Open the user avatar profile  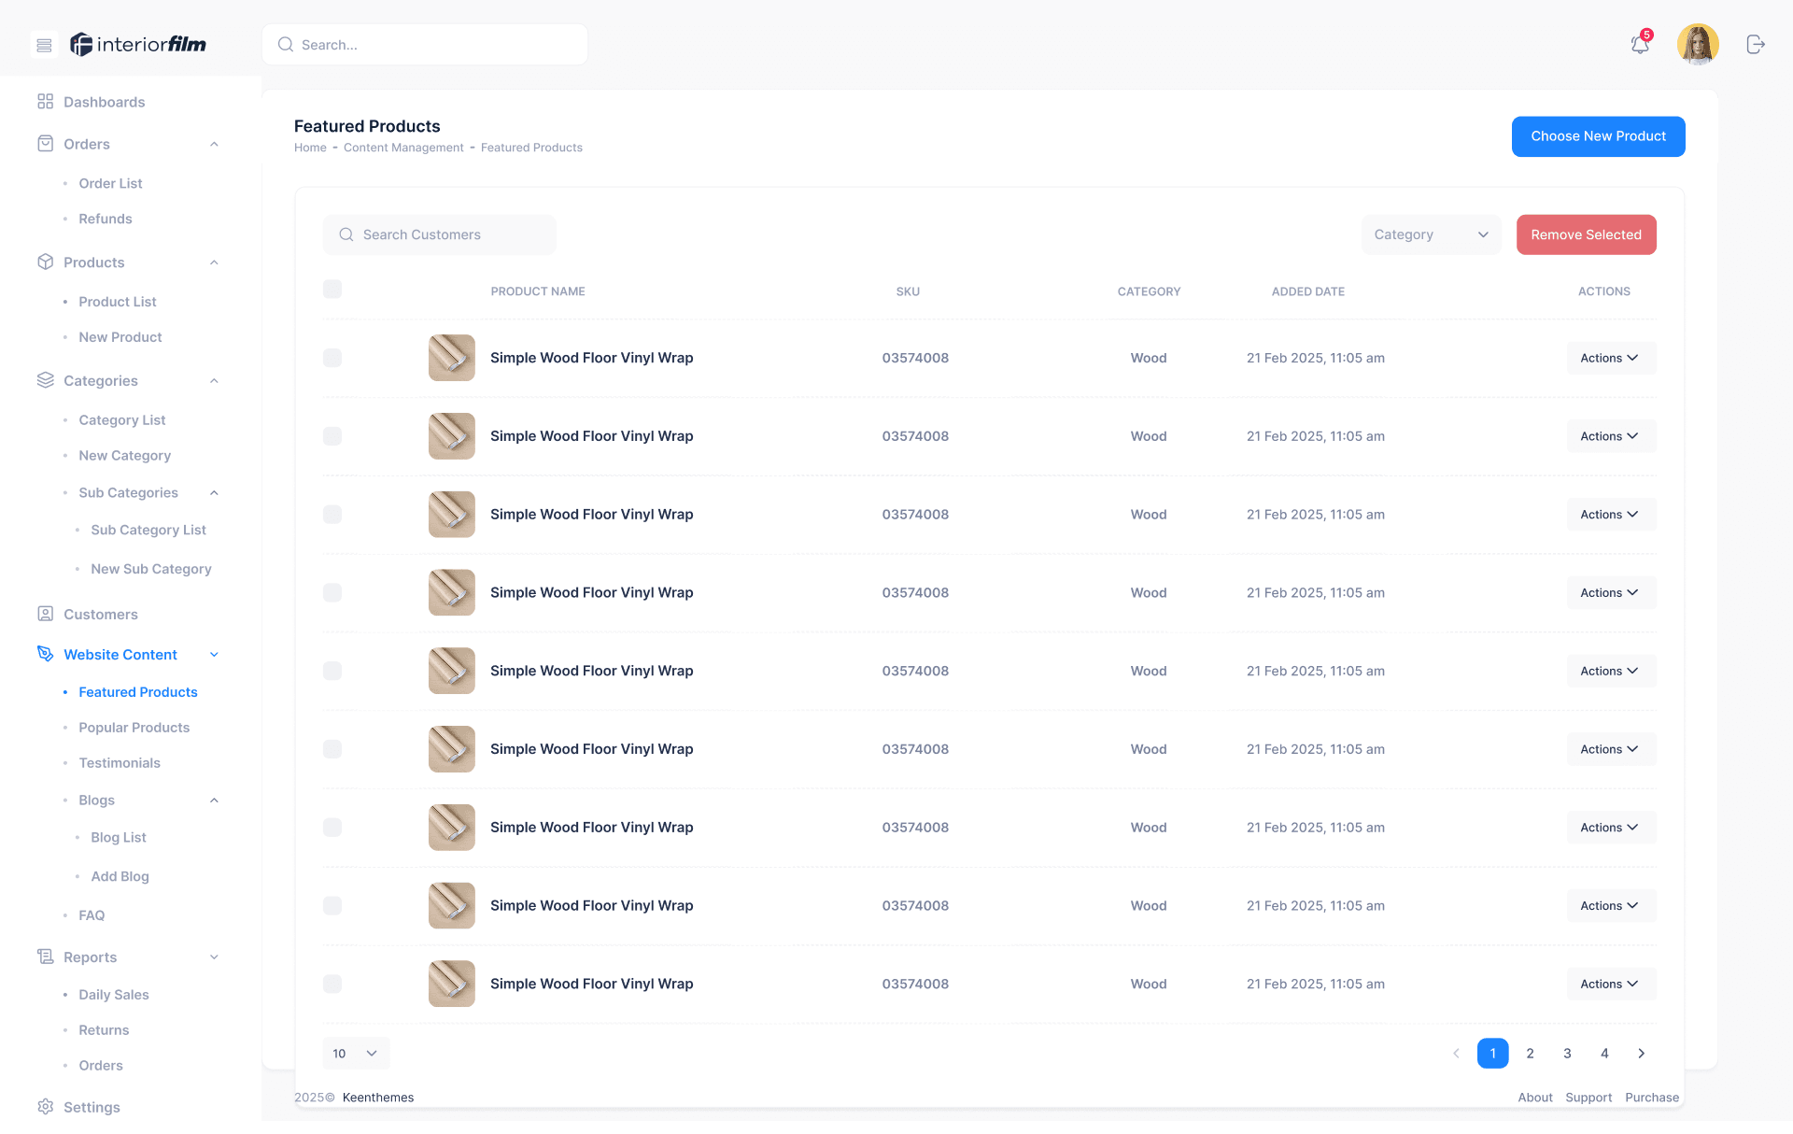pyautogui.click(x=1698, y=44)
